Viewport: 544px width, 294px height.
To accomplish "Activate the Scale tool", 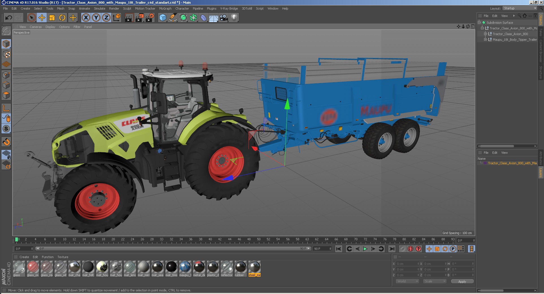I will click(x=52, y=18).
